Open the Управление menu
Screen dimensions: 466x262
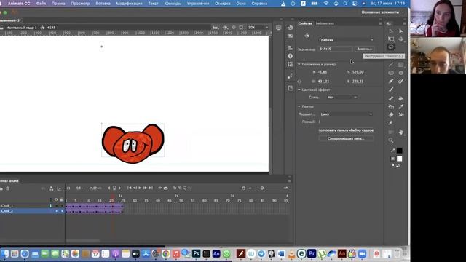[x=198, y=4]
